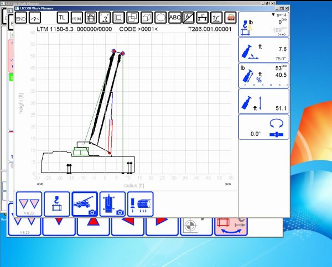Click the 75.0° boom angle value

tap(281, 59)
